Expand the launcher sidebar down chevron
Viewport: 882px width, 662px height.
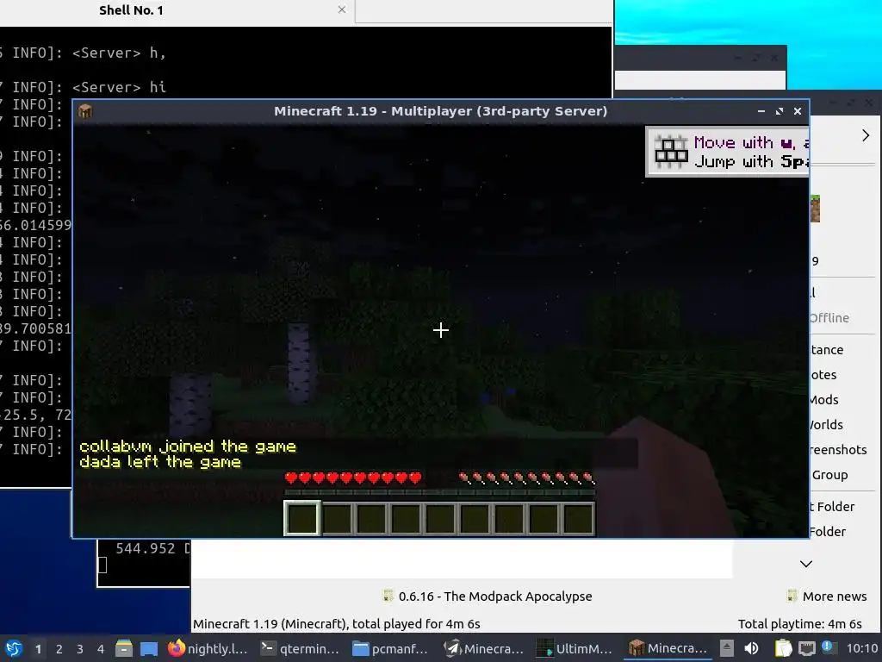click(x=806, y=564)
